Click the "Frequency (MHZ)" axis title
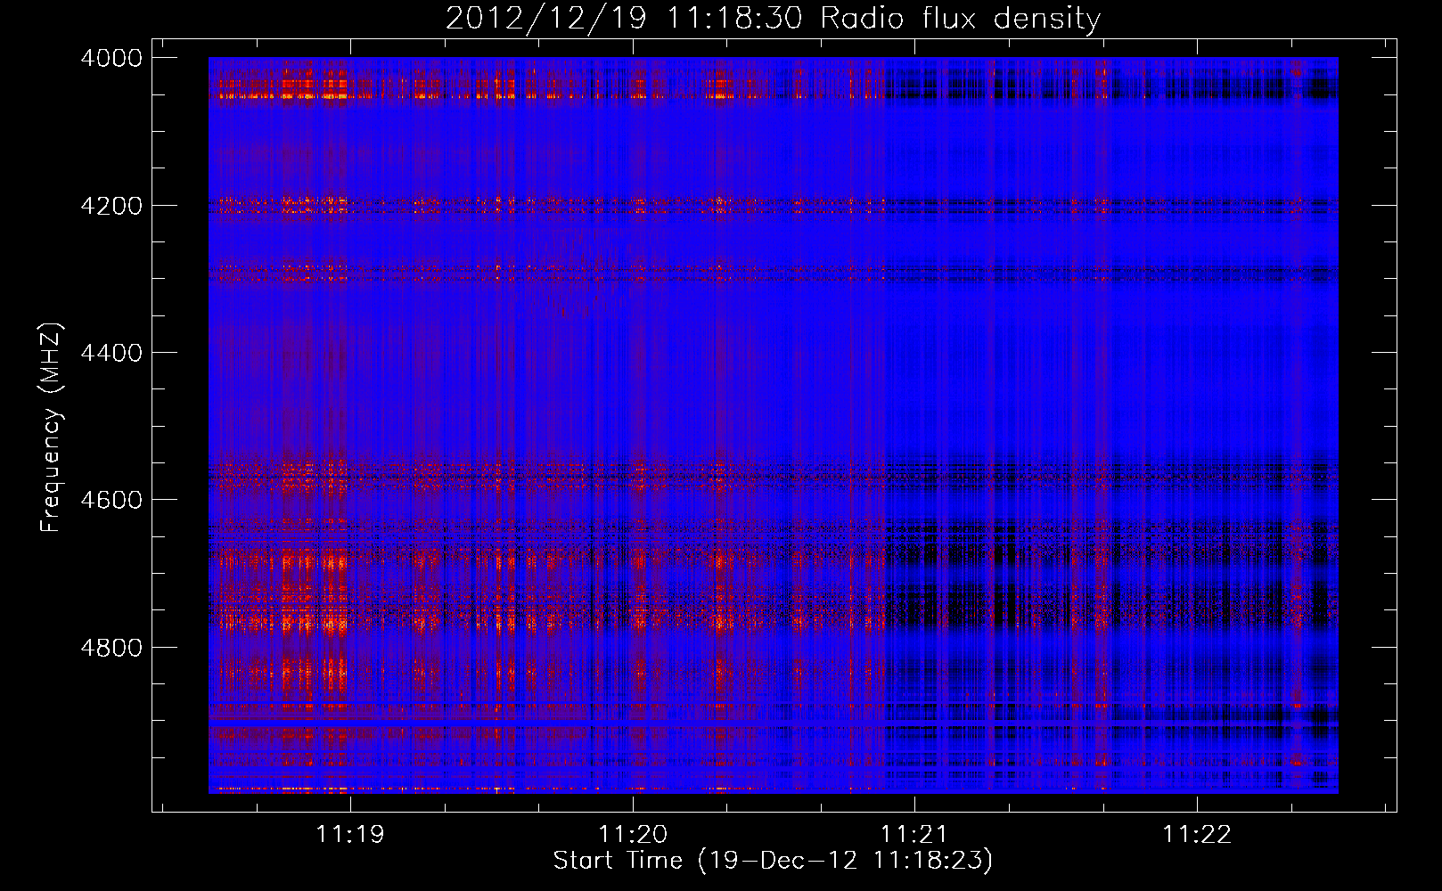Viewport: 1442px width, 891px height. [52, 427]
